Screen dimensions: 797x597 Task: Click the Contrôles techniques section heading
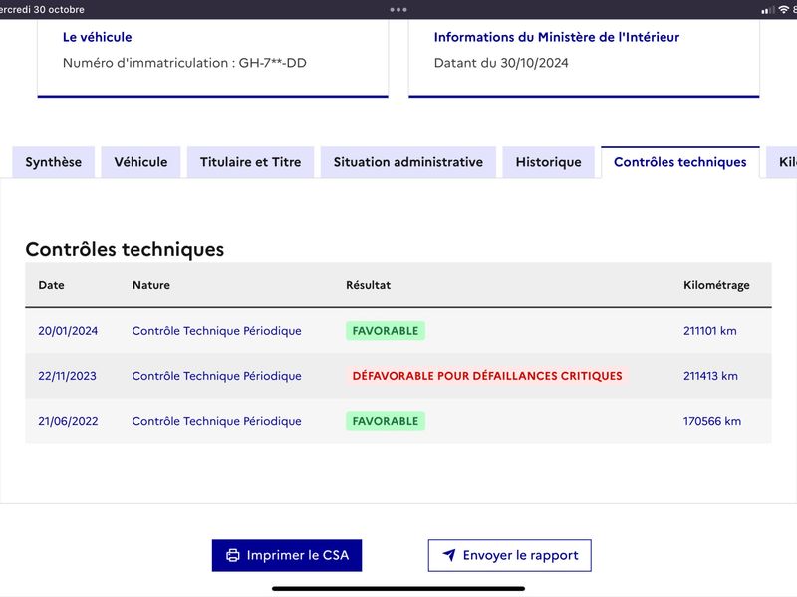click(x=125, y=250)
